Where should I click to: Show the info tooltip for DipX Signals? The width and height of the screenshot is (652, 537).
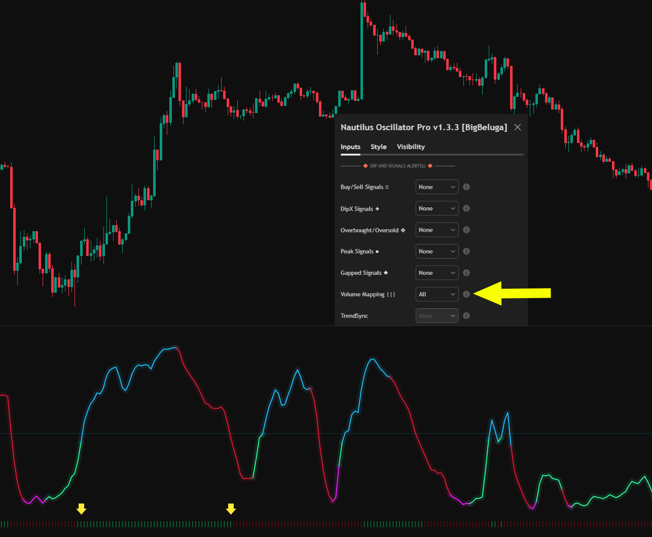(466, 208)
